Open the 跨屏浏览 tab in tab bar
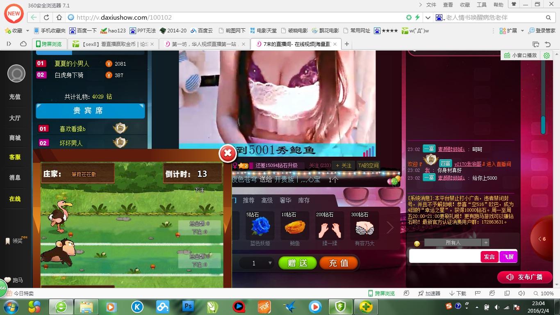 click(x=49, y=44)
